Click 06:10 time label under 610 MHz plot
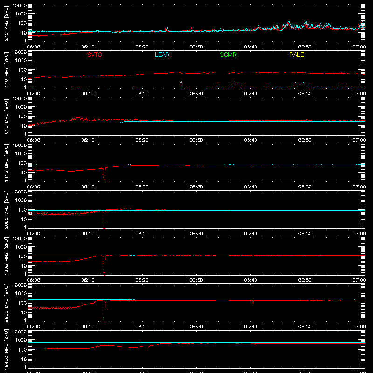The image size is (373, 373). click(88, 140)
